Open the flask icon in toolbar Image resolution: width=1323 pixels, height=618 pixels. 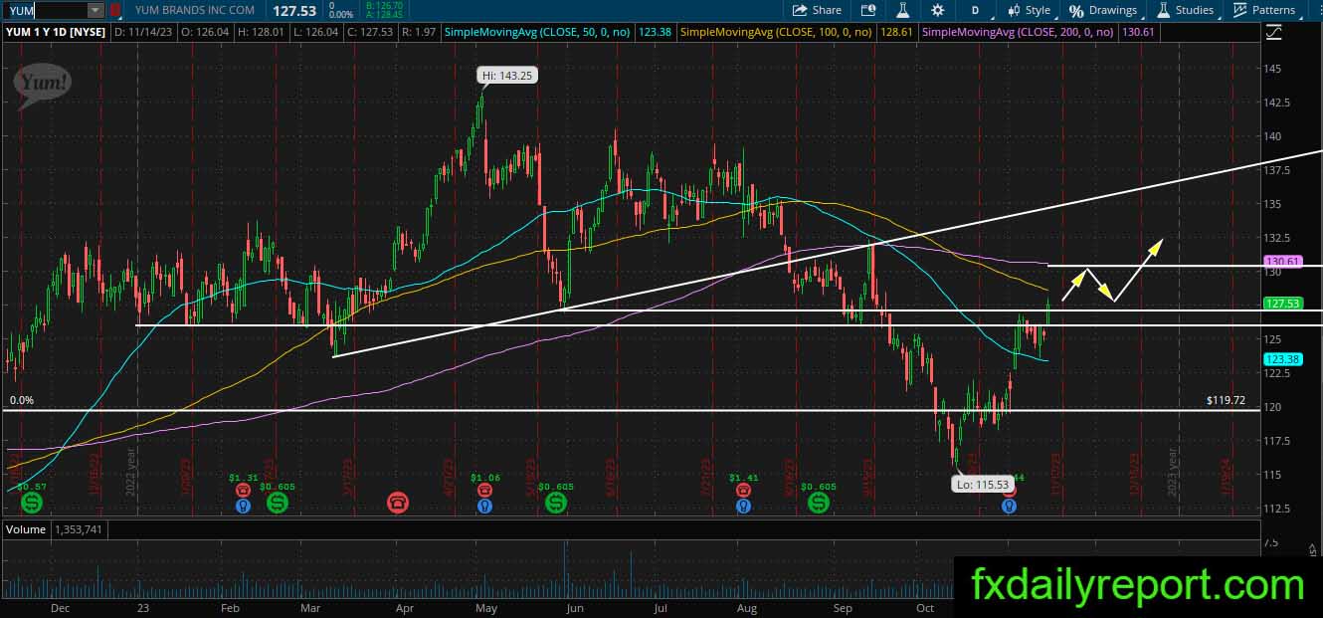point(903,10)
